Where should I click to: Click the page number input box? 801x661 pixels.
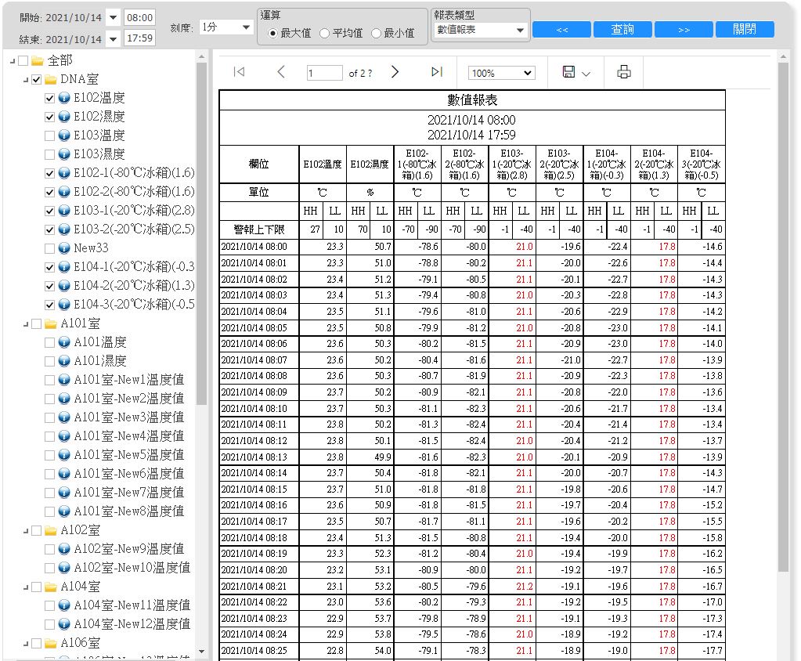[324, 73]
